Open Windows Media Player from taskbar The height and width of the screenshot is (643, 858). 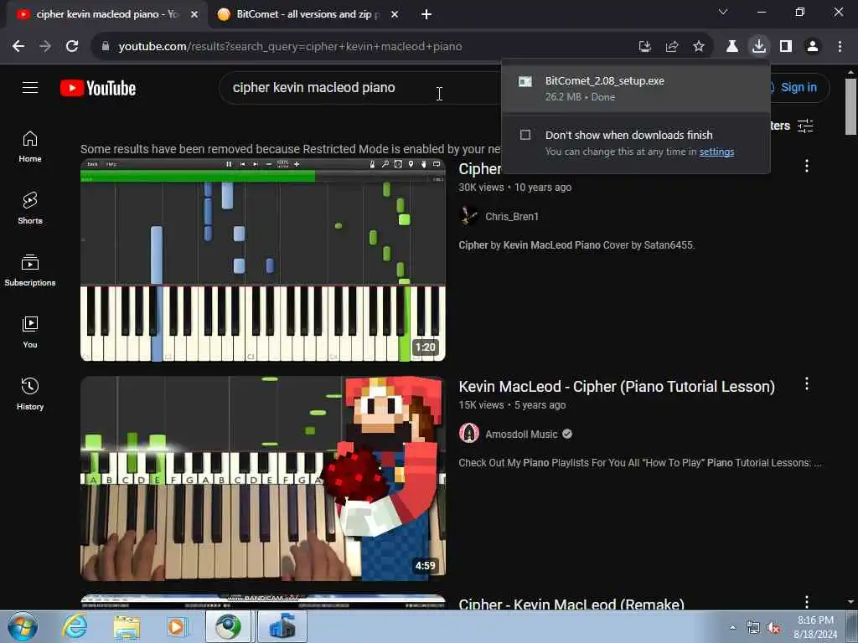pyautogui.click(x=178, y=627)
